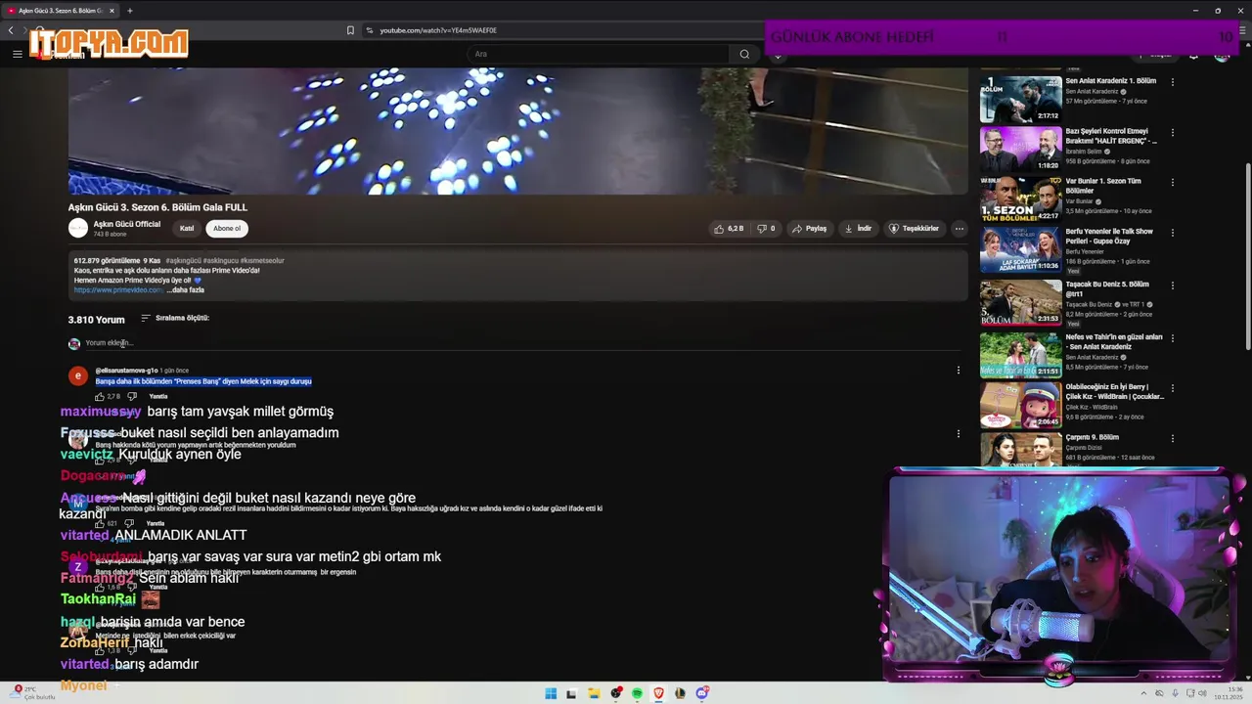Download the video via İndir
Viewport: 1252px width, 704px height.
(858, 229)
